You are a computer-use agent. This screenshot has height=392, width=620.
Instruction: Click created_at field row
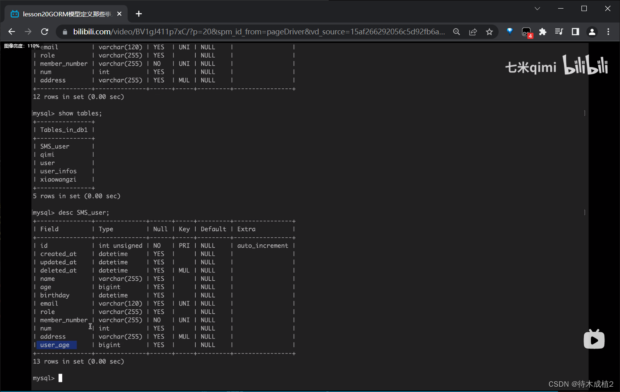pos(58,254)
